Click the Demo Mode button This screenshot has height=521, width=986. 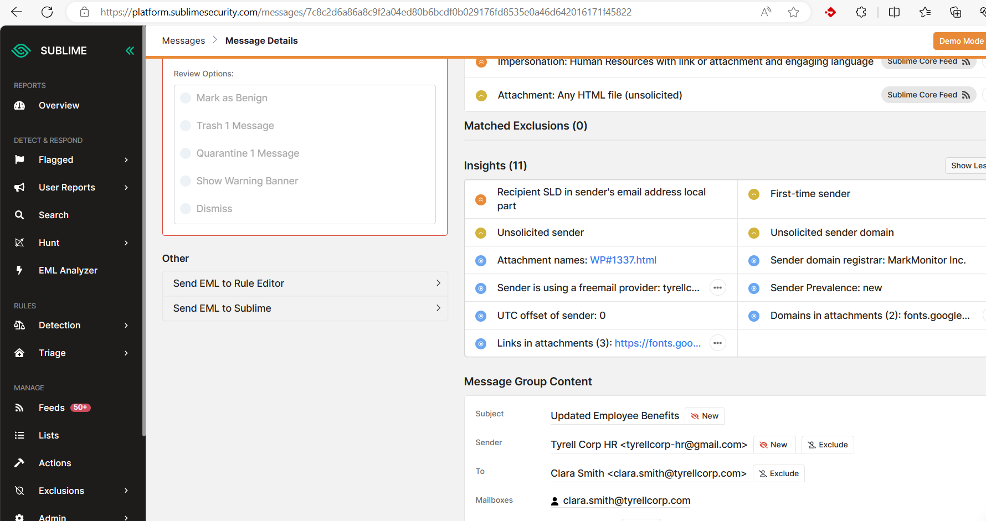(961, 41)
